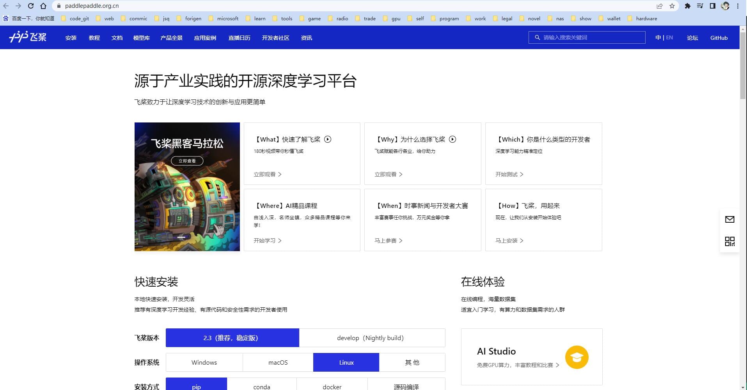Open 立即观看 under 【Why】为什么选择飞桨
747x390 pixels.
click(x=389, y=174)
